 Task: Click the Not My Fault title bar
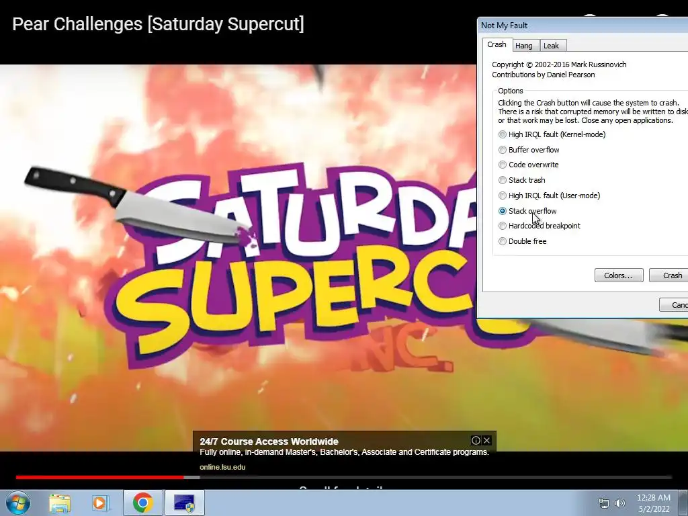(583, 26)
